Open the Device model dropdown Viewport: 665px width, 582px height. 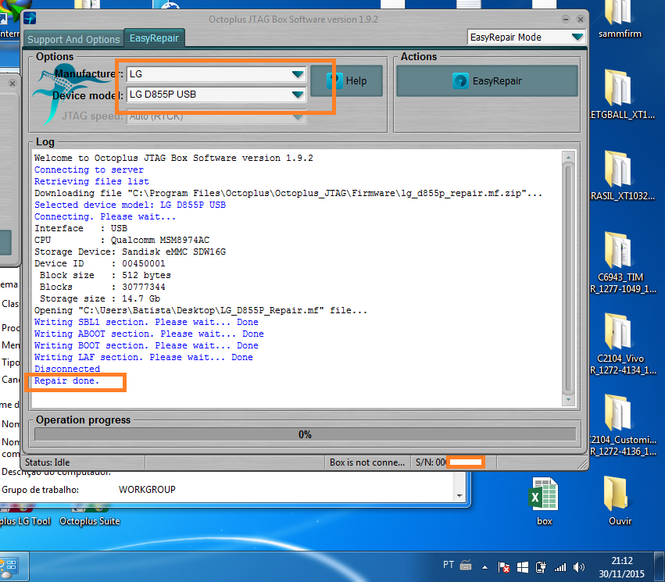216,95
